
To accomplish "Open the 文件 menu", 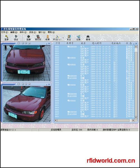I will (4, 32).
